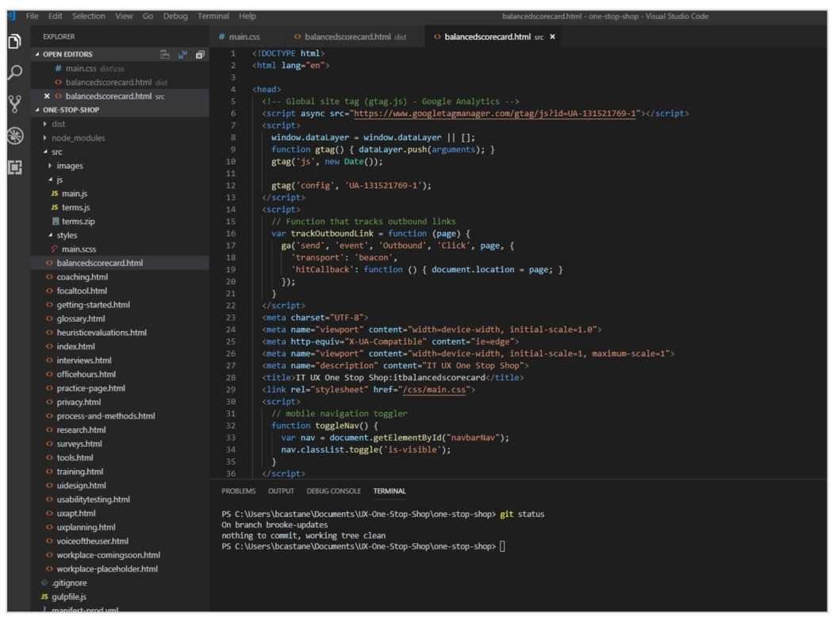Open interviews.html in explorer
This screenshot has width=833, height=617.
coord(120,360)
